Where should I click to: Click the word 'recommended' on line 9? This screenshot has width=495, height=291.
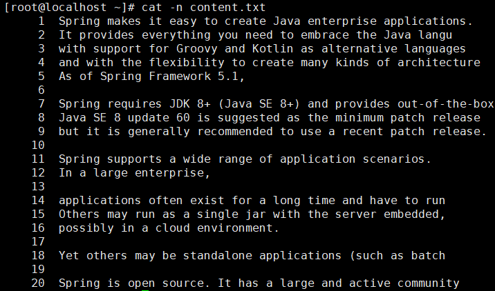pyautogui.click(x=235, y=132)
